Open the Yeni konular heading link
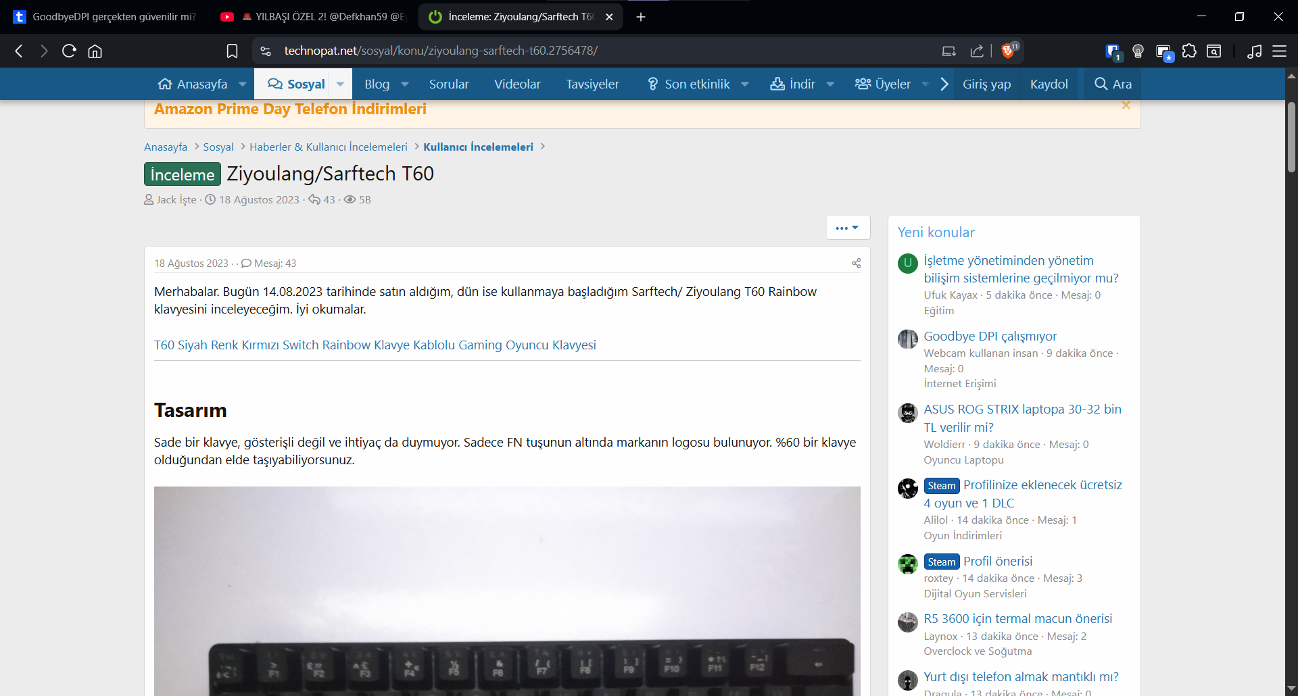Screen dimensions: 1298x696 point(936,232)
